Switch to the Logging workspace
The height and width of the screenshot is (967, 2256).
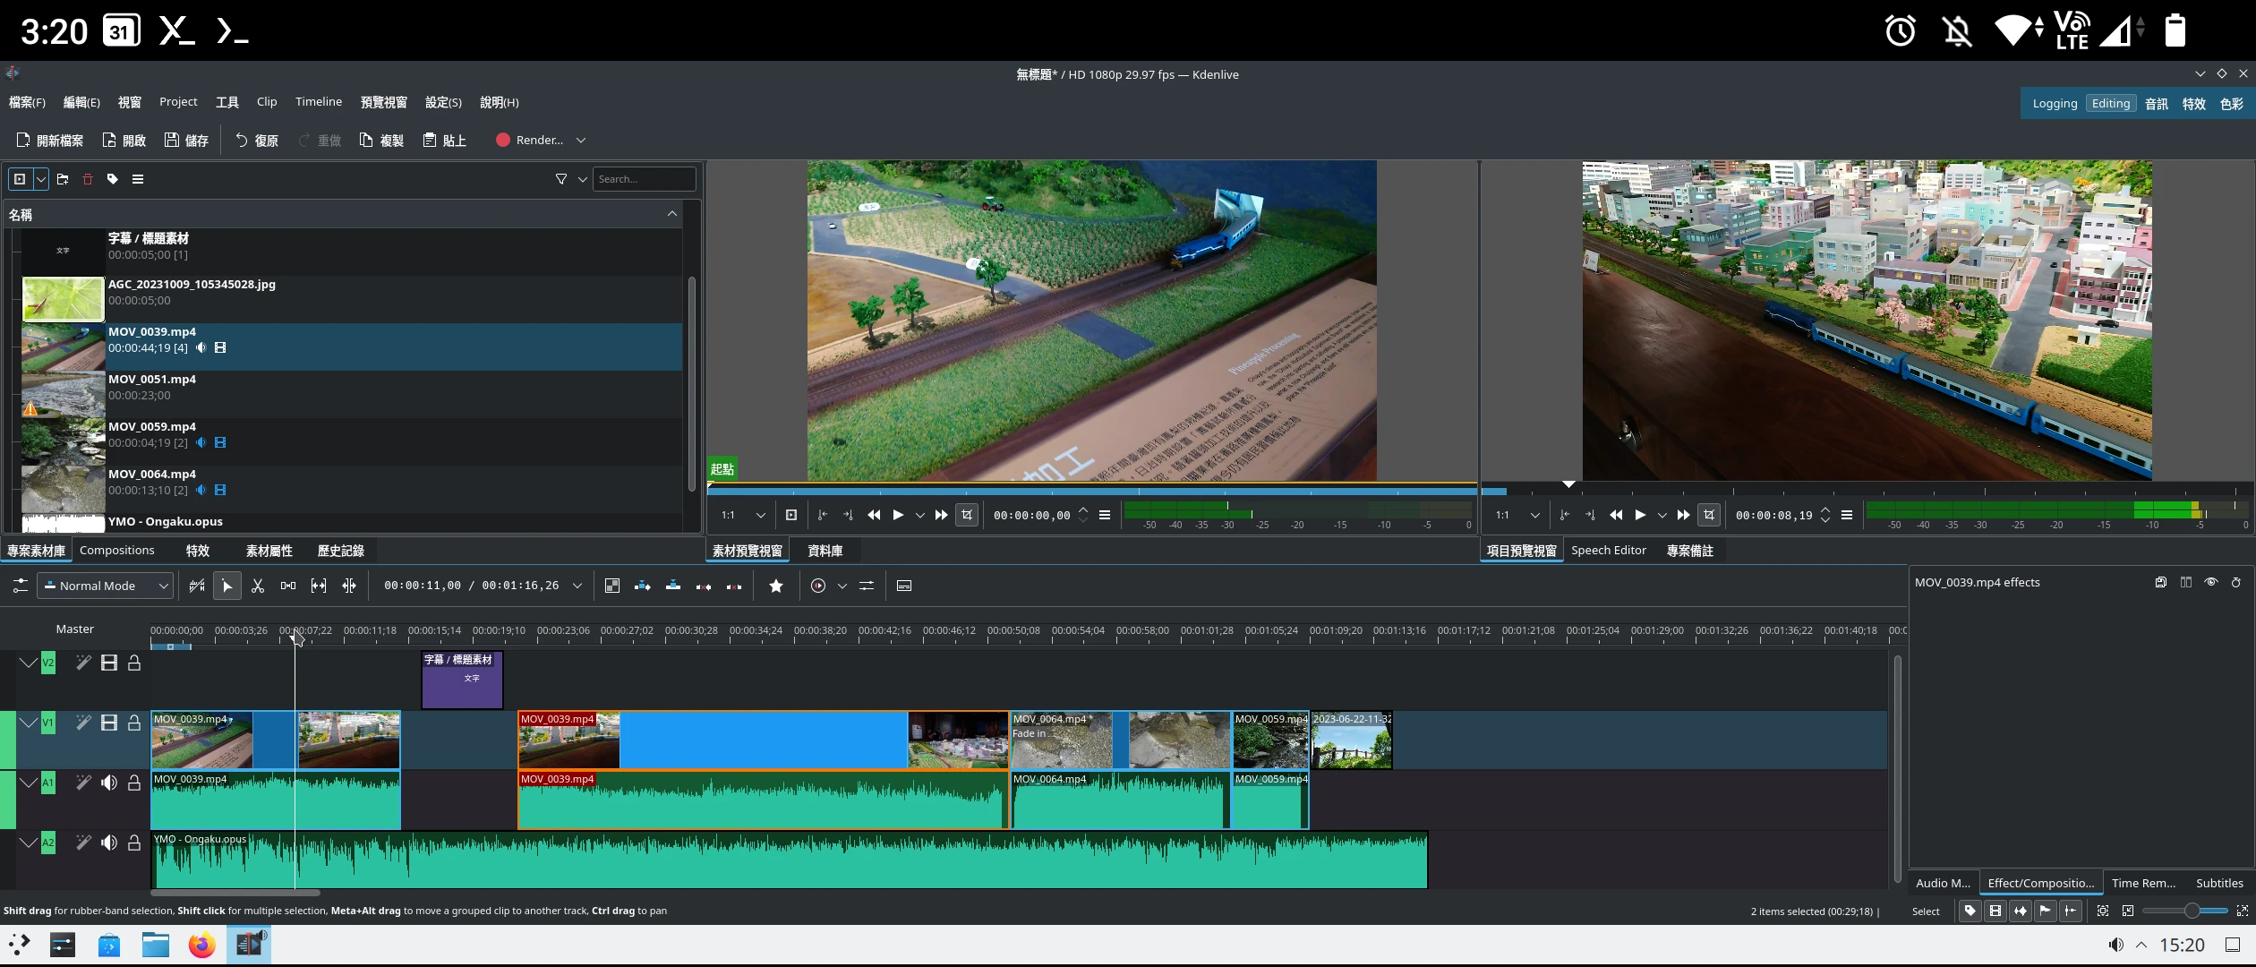[2055, 104]
